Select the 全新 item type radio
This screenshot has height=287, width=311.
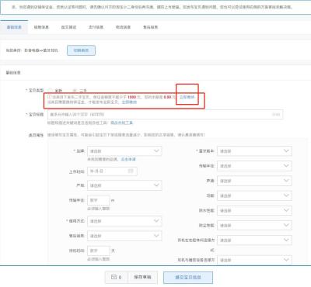point(51,91)
